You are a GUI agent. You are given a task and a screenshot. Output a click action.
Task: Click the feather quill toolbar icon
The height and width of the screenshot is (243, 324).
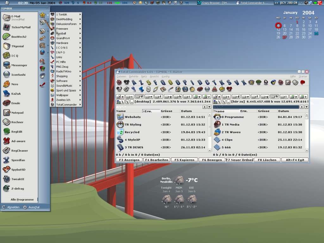tap(156, 89)
